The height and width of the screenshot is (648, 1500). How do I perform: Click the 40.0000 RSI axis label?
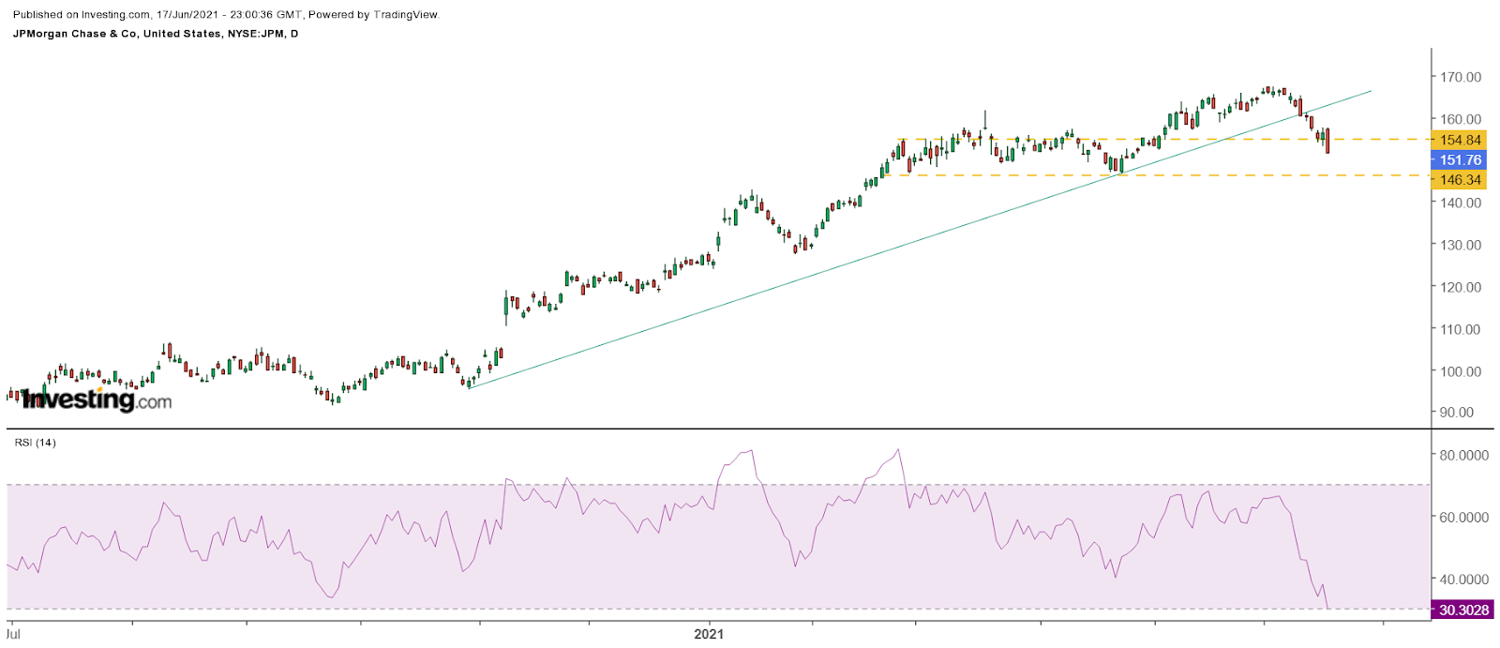click(1464, 580)
